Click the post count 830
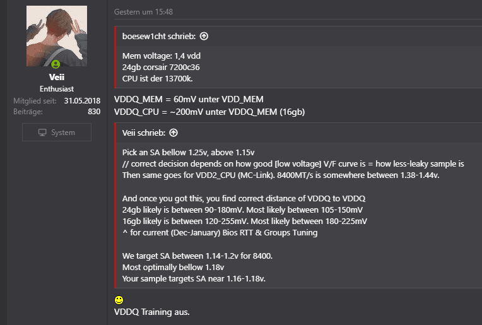The height and width of the screenshot is (325, 482). click(94, 112)
